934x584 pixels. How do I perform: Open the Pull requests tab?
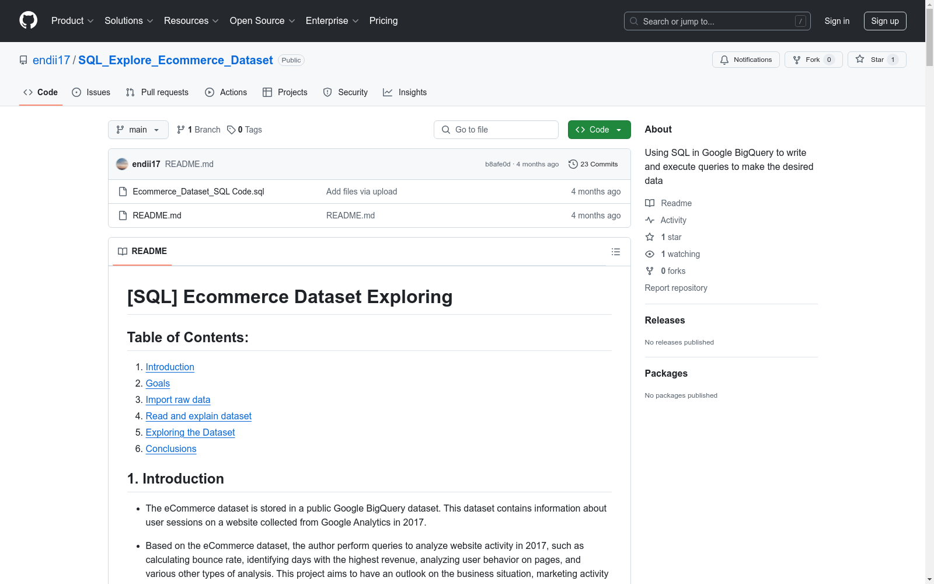click(x=157, y=92)
